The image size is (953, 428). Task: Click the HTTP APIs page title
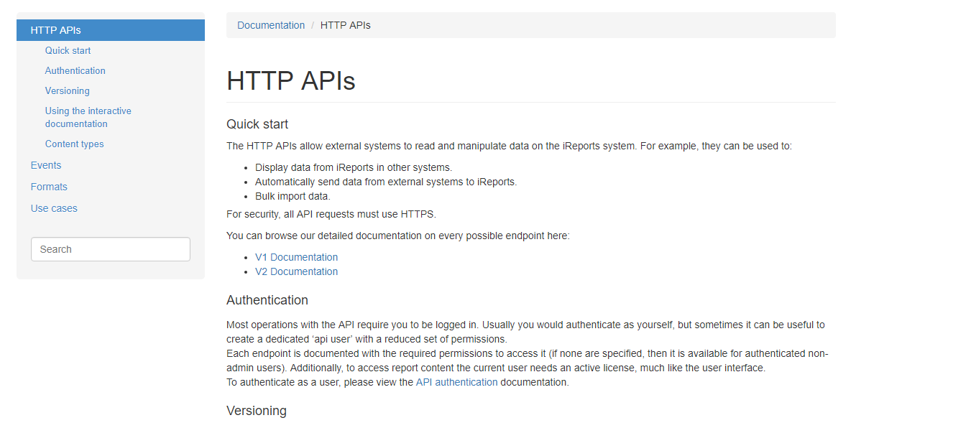tap(290, 80)
